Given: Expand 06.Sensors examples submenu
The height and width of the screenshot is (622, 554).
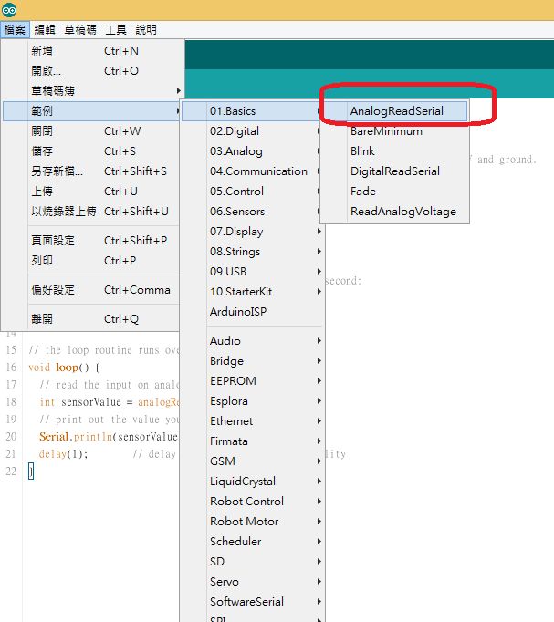Looking at the screenshot, I should point(252,212).
